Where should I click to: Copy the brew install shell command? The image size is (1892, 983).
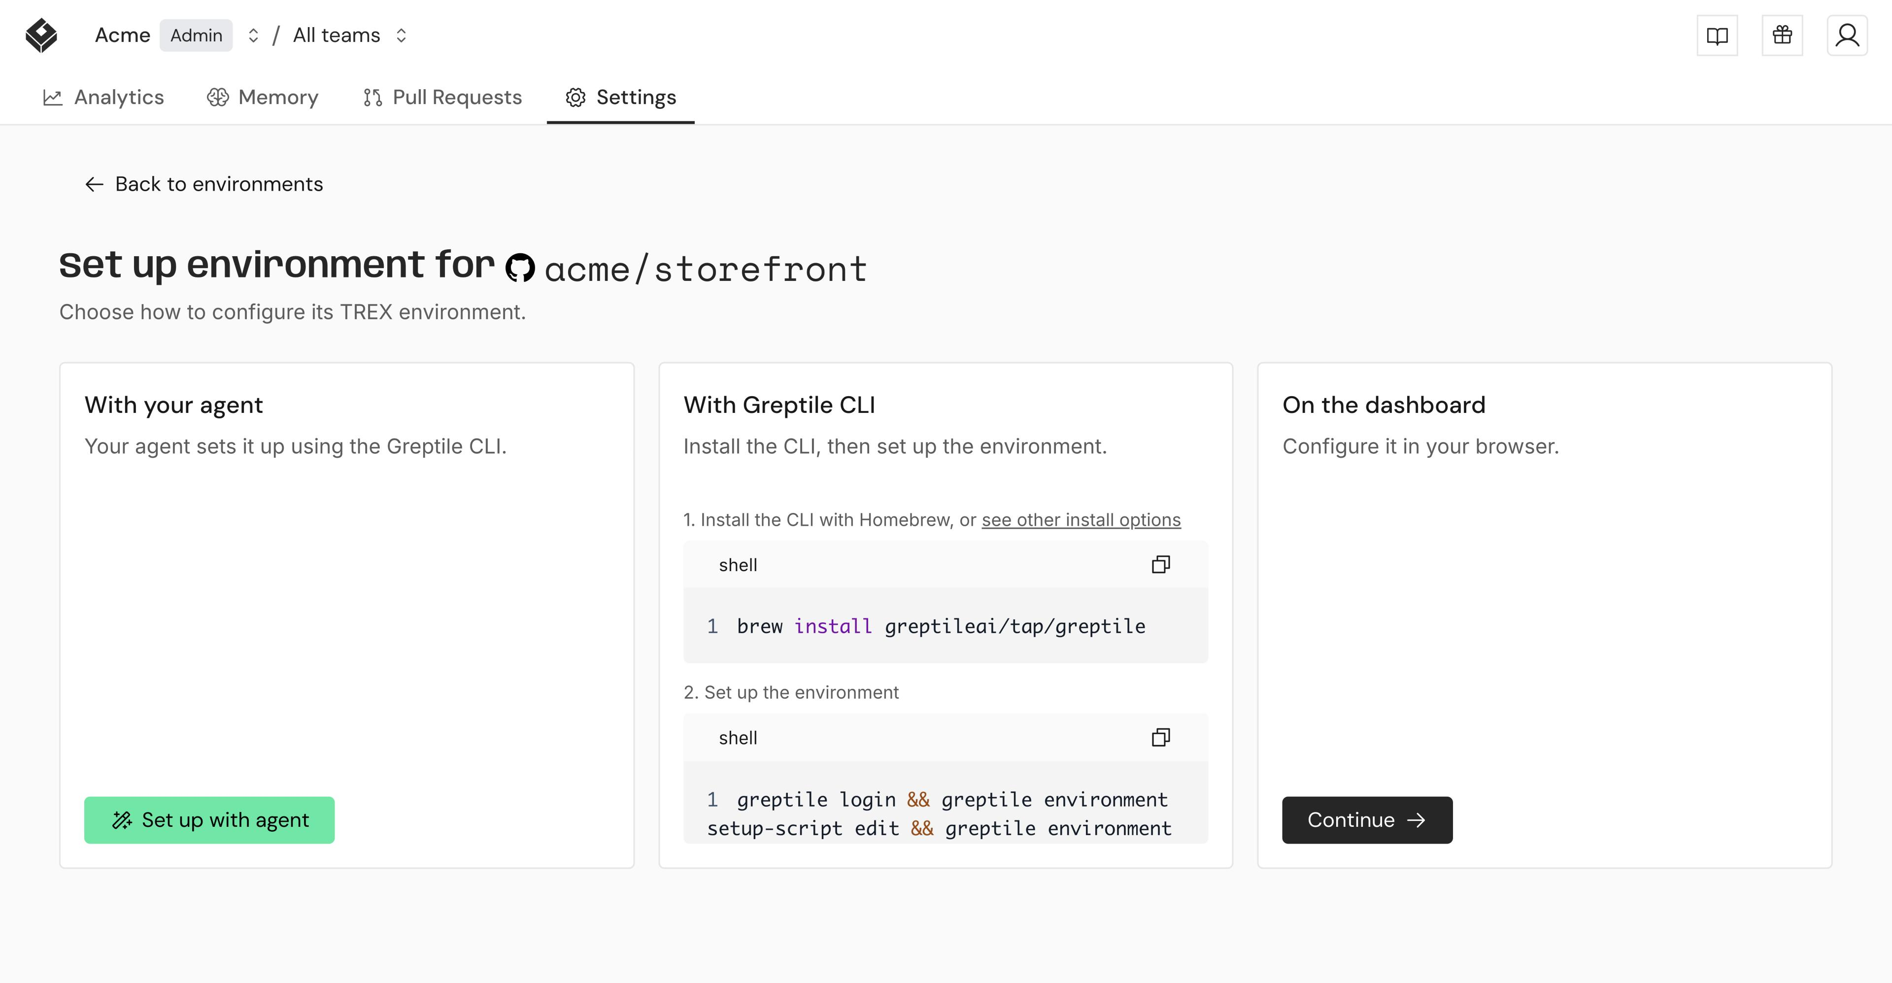[1160, 564]
